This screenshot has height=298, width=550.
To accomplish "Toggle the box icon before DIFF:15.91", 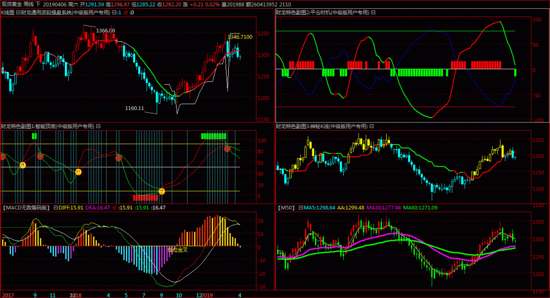I will coord(56,207).
